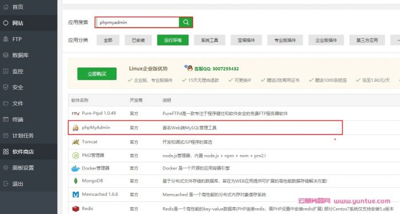Click the green search magnifier icon
The image size is (400, 214).
186,22
